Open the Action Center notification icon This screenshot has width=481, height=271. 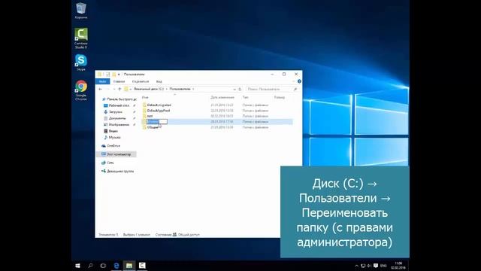point(376,266)
